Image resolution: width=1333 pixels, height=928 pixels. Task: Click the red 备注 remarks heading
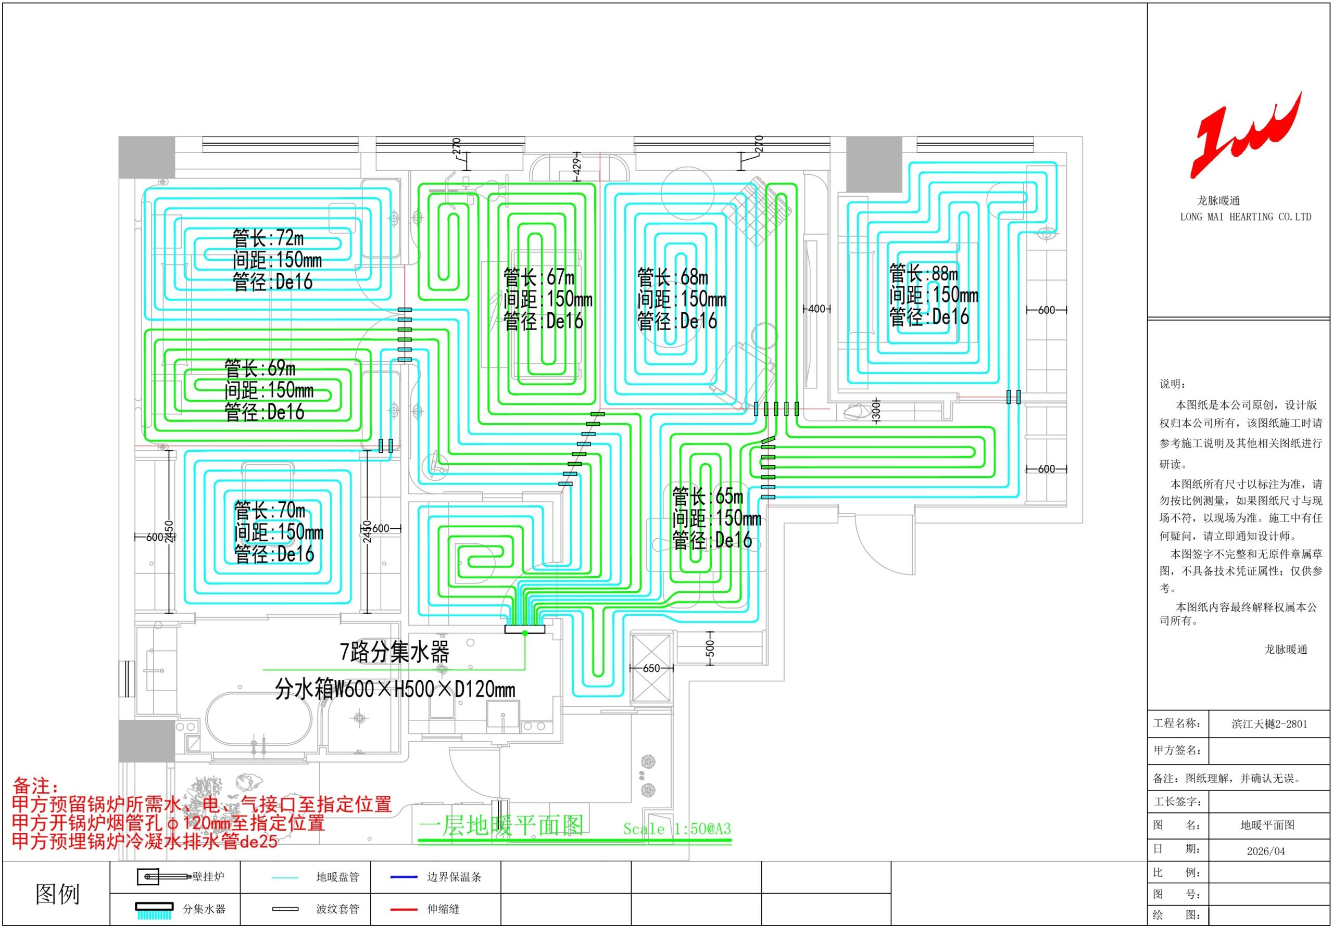[x=35, y=786]
